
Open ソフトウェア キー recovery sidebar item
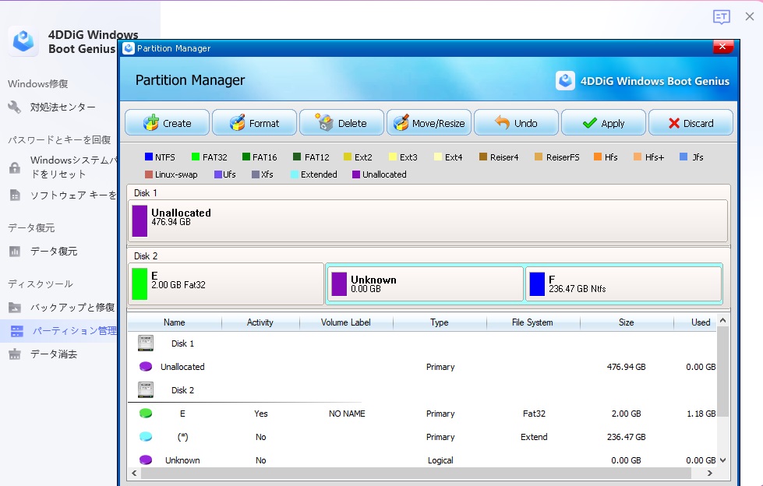(73, 195)
